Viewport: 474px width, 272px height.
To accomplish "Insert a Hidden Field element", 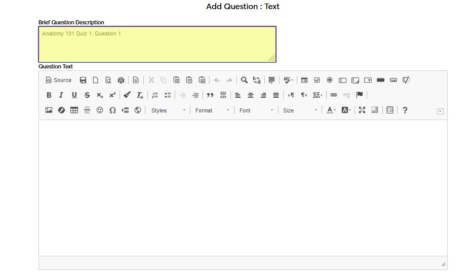I will [406, 80].
